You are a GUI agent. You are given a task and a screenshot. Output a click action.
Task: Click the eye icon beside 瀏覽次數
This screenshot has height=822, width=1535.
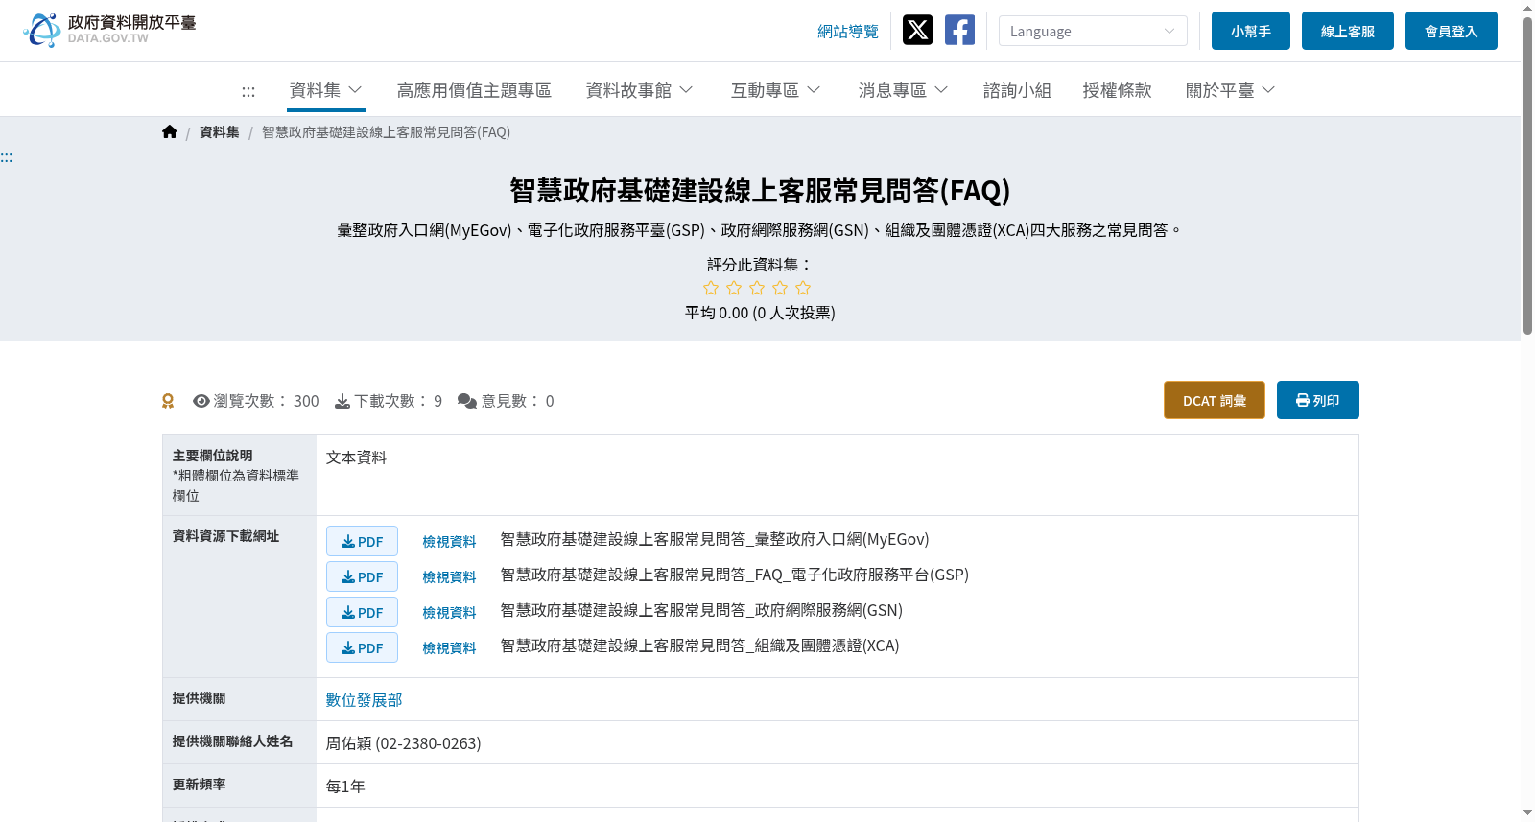pyautogui.click(x=201, y=401)
